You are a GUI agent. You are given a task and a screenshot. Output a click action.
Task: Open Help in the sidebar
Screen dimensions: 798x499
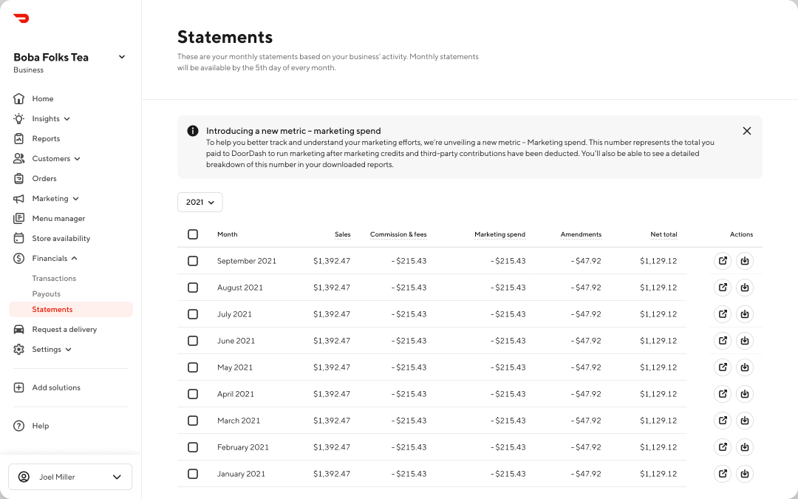tap(40, 426)
